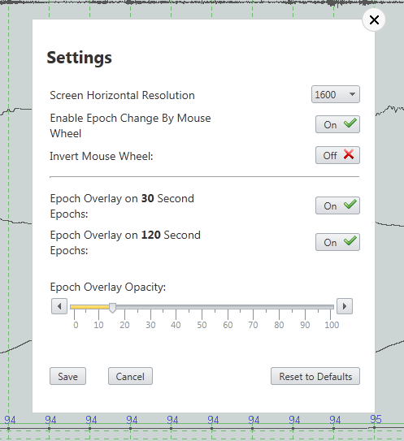Toggle Enable Epoch Change By Mouse Wheel

tap(337, 124)
